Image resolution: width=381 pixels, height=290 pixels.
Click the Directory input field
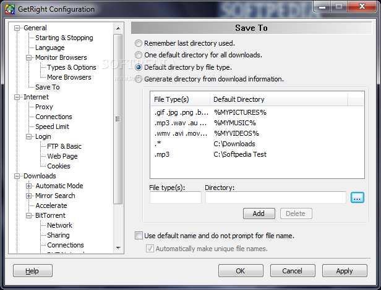276,197
